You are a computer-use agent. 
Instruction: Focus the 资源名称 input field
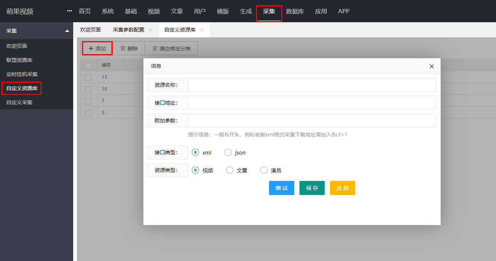(x=312, y=85)
